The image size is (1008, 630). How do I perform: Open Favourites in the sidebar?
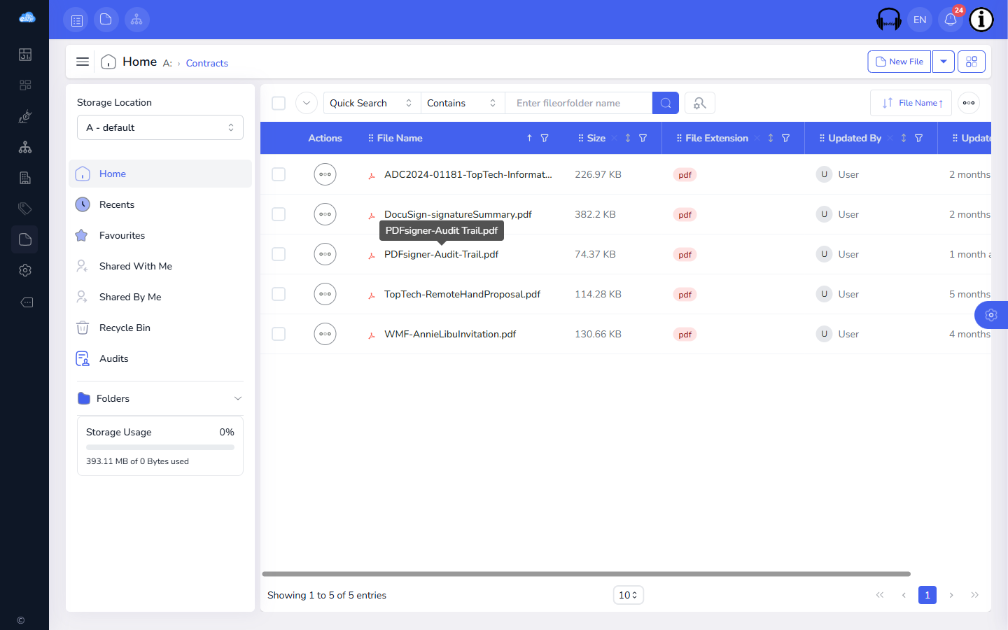tap(160, 235)
